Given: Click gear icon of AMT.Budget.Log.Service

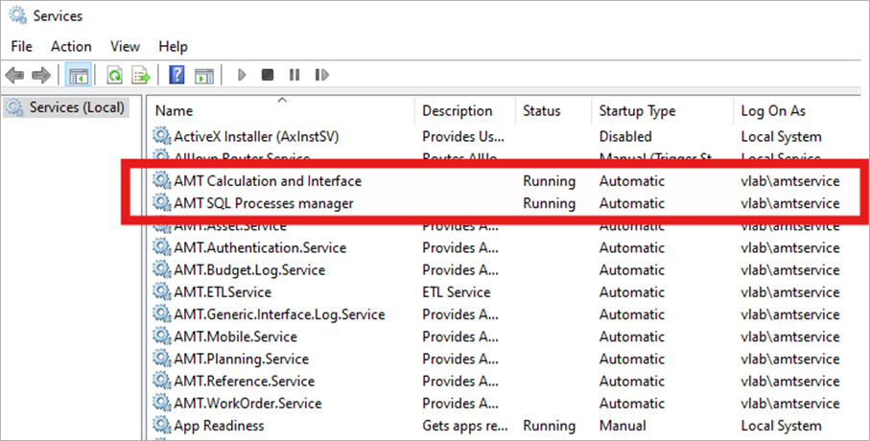Looking at the screenshot, I should pos(161,269).
